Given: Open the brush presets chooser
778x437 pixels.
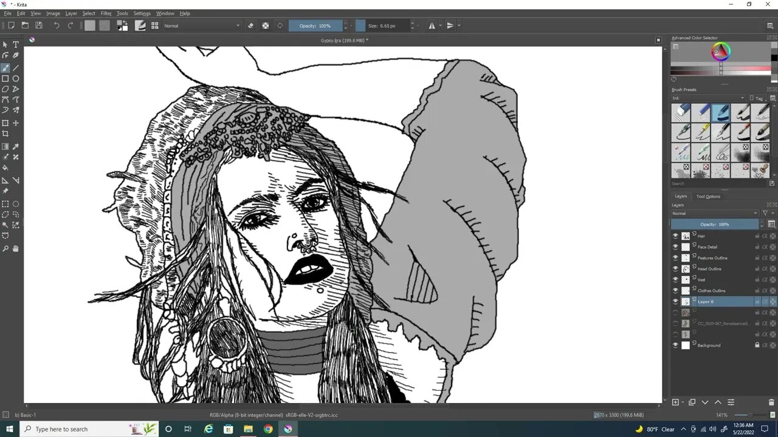Looking at the screenshot, I should pos(155,25).
